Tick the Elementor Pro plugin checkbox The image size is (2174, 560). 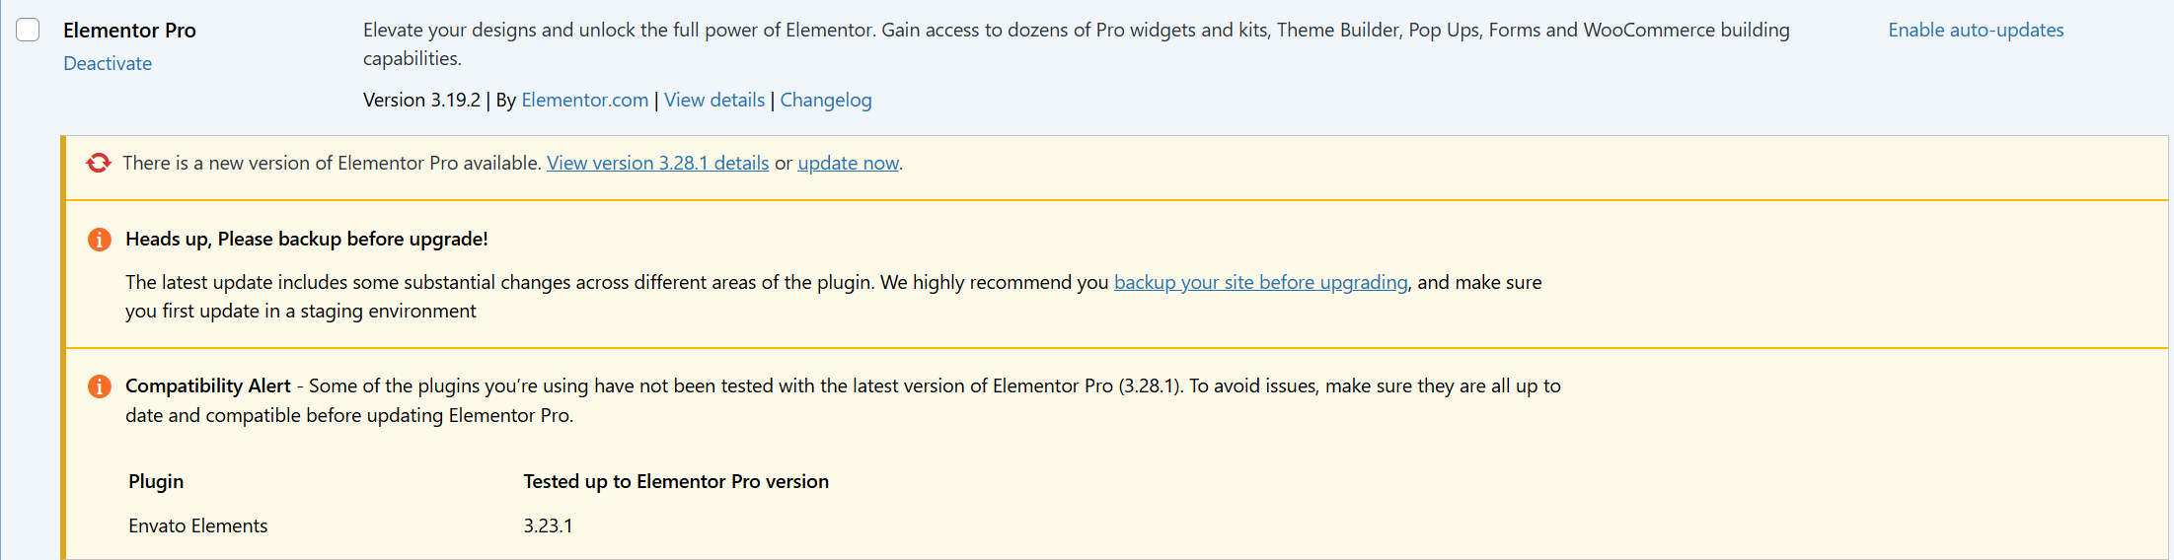(x=28, y=30)
